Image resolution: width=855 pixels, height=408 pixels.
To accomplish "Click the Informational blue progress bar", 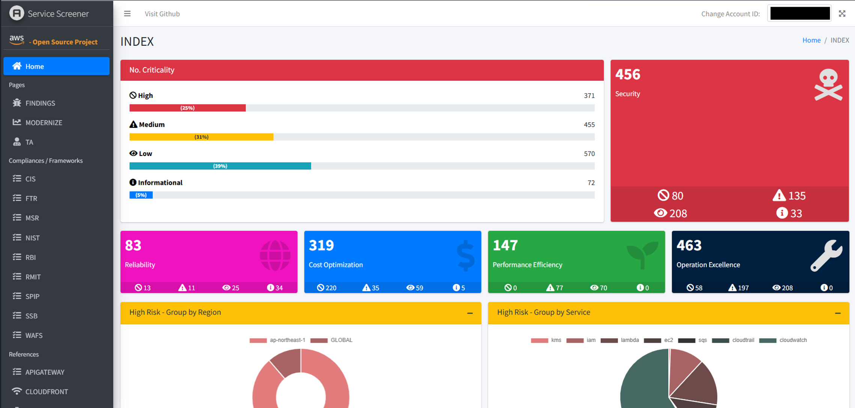I will pyautogui.click(x=141, y=195).
